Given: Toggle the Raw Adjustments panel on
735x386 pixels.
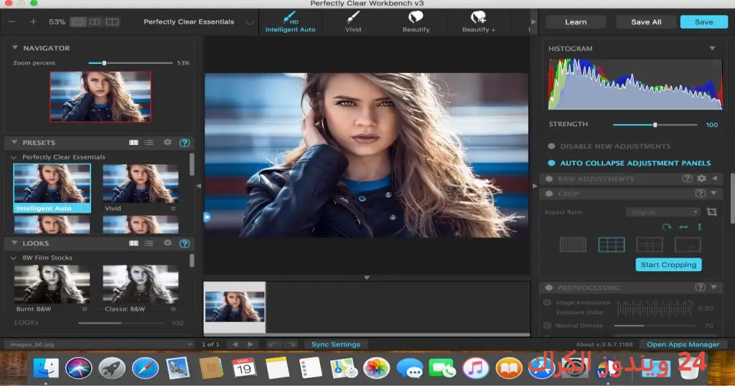Looking at the screenshot, I should (x=549, y=179).
